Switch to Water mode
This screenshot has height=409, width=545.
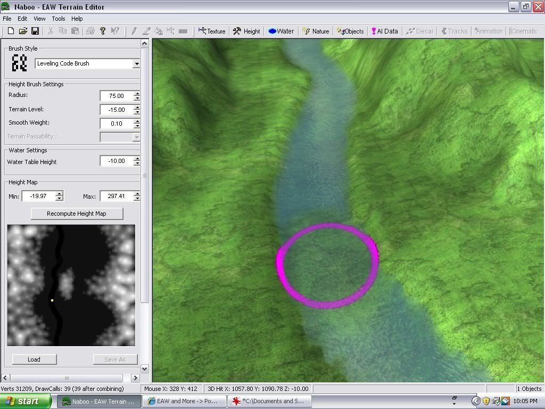[x=281, y=31]
